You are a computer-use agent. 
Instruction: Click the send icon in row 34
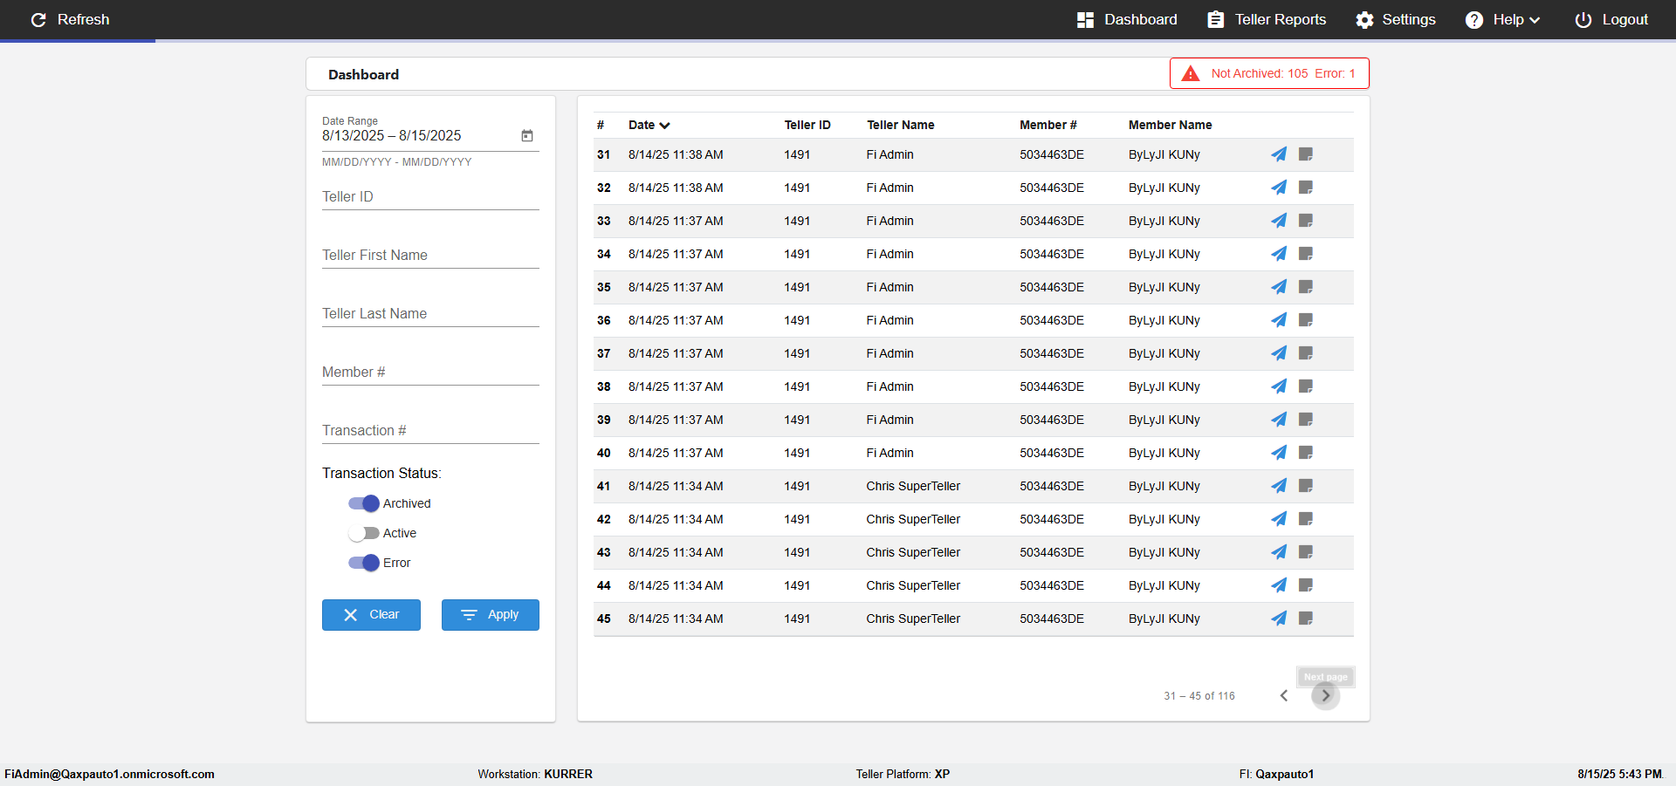[x=1279, y=254]
